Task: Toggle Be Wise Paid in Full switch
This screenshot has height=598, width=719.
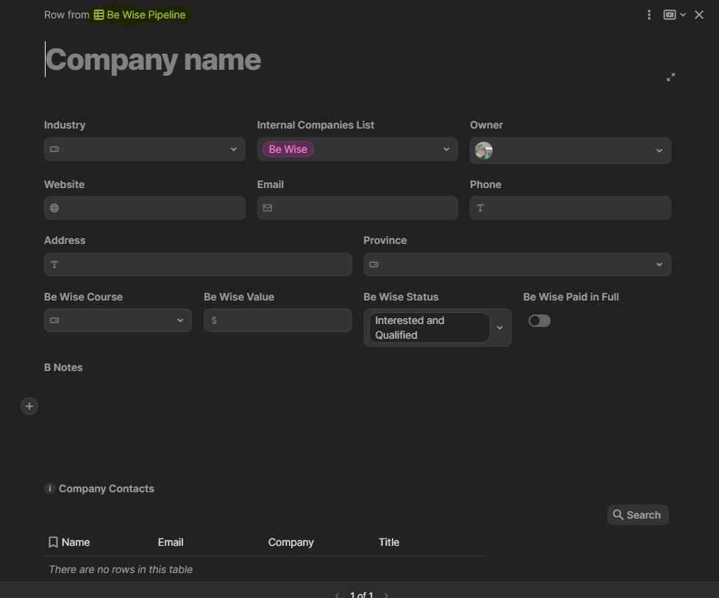Action: [539, 321]
